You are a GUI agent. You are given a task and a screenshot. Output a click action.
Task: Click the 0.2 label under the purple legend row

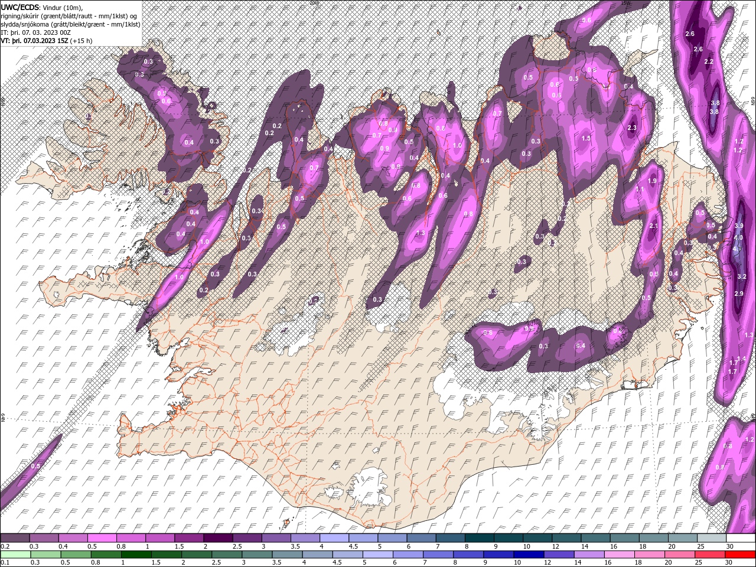[5, 546]
